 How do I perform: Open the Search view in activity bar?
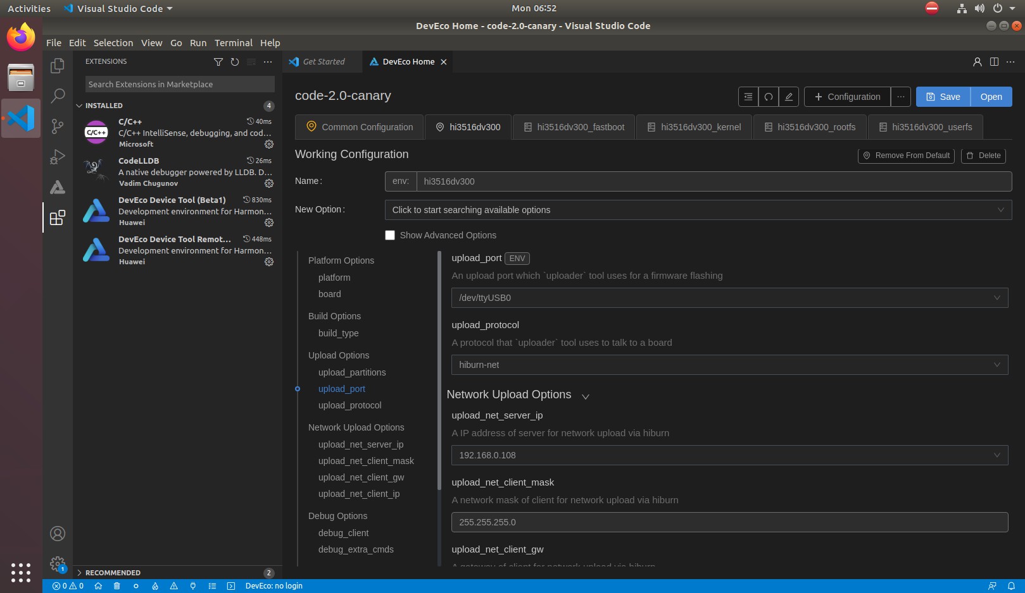58,95
